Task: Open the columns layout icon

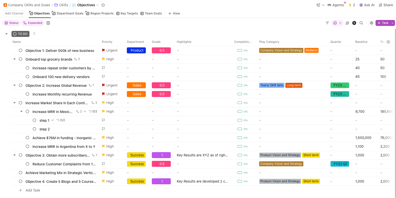Action: [x=48, y=23]
